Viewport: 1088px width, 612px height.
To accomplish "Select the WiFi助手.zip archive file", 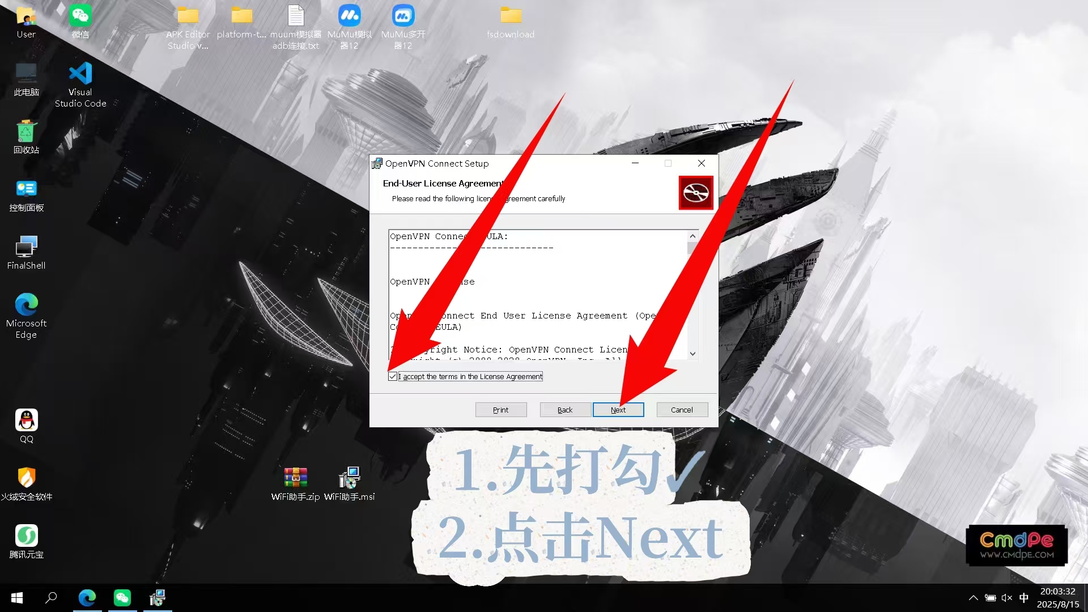I will pos(295,485).
